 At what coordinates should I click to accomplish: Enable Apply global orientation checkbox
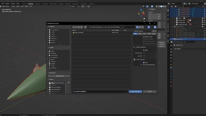tap(144, 50)
